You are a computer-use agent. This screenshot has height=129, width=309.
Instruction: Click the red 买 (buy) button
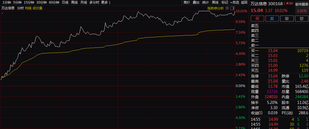click(257, 19)
